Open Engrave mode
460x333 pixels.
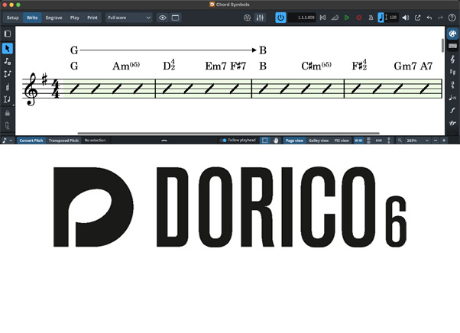pyautogui.click(x=53, y=18)
